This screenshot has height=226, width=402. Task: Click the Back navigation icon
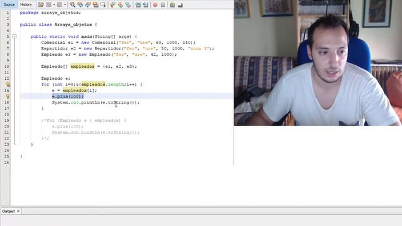pos(49,4)
